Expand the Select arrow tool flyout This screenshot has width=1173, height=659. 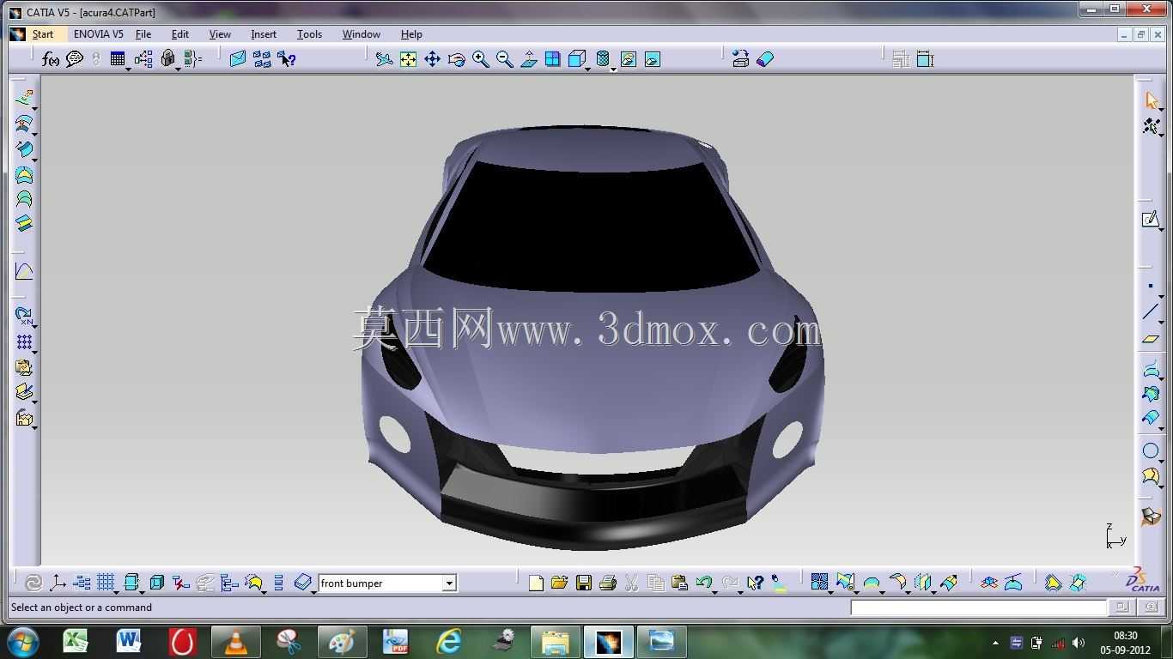[1162, 109]
